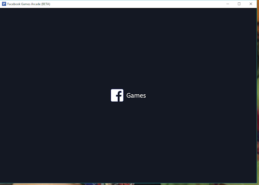Click the app icon in title bar
The image size is (259, 185).
(4, 4)
